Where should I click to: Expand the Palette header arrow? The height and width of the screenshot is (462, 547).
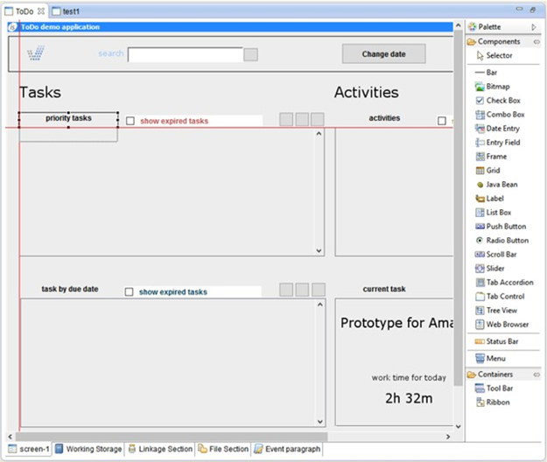click(534, 28)
